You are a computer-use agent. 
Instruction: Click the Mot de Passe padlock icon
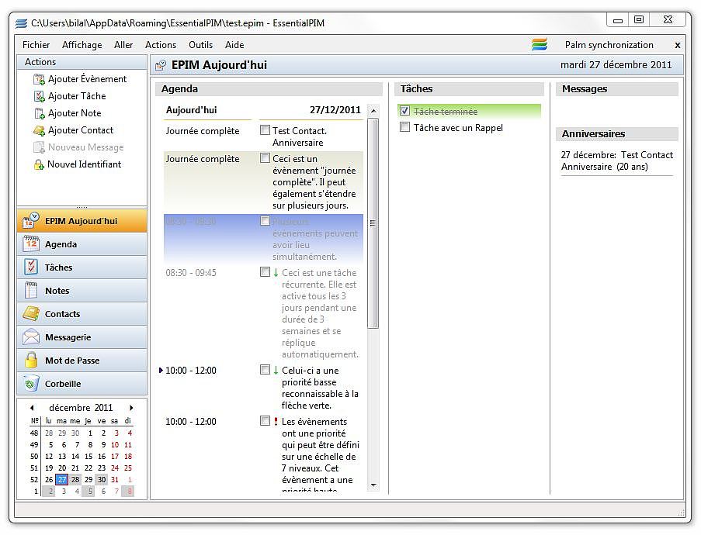coord(31,360)
